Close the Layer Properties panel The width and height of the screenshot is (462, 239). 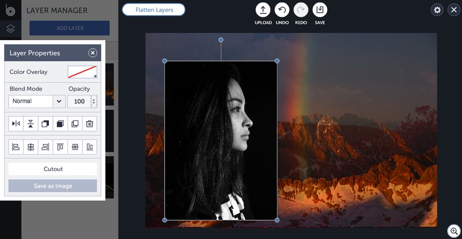(92, 53)
